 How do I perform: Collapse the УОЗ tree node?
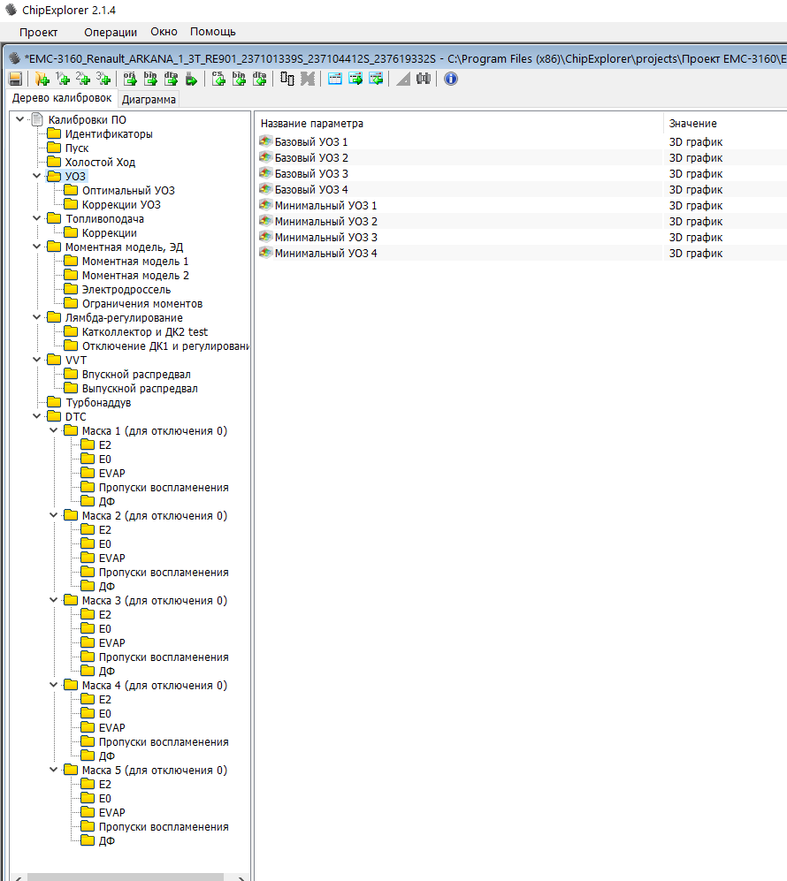pos(37,177)
